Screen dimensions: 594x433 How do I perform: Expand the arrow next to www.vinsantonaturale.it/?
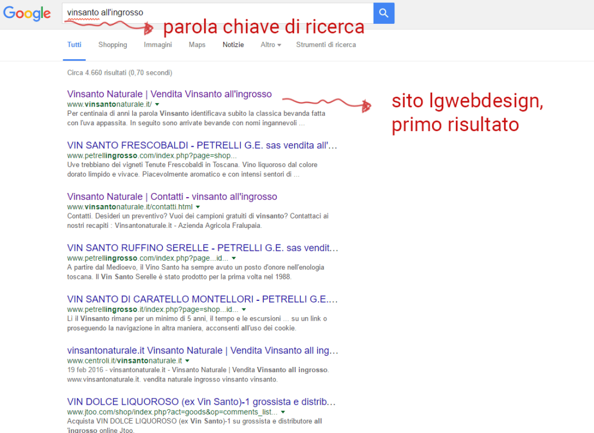pos(157,104)
